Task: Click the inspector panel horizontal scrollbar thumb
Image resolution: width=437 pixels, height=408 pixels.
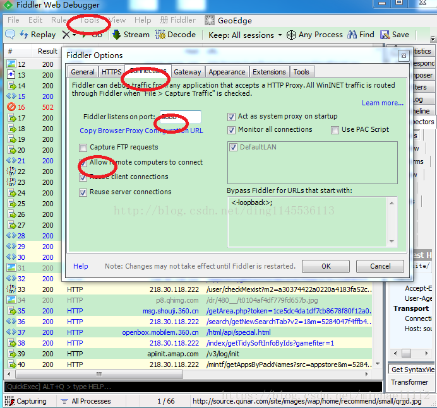Action: [x=406, y=353]
